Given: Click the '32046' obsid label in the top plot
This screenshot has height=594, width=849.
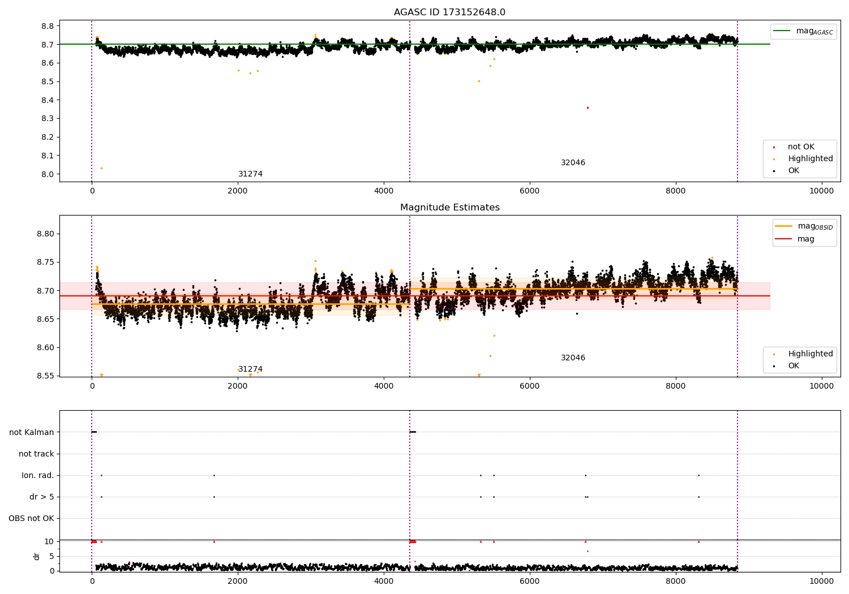Looking at the screenshot, I should tap(573, 163).
